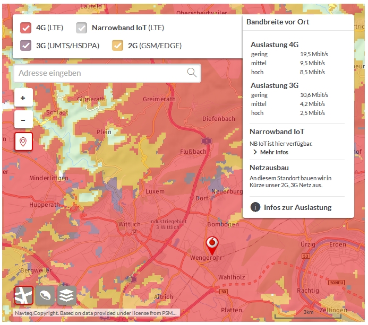Viewport: 368px width, 325px height.
Task: Click the Rachtig label on map
Action: coord(308,291)
